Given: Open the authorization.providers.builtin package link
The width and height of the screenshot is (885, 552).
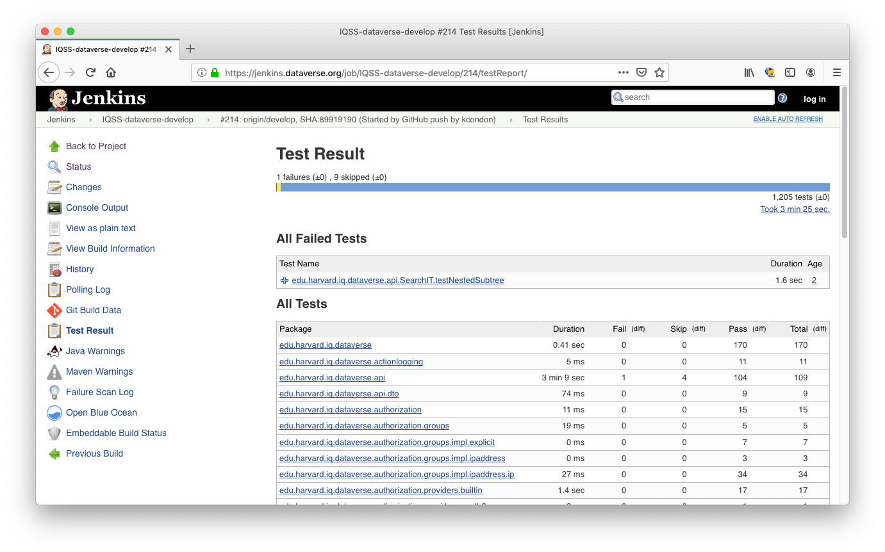Looking at the screenshot, I should pyautogui.click(x=381, y=491).
